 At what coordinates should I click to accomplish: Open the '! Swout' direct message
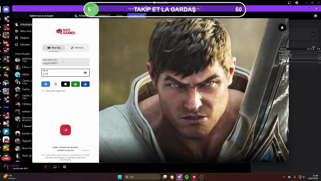23,126
